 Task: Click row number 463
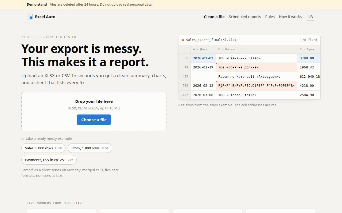[185, 77]
